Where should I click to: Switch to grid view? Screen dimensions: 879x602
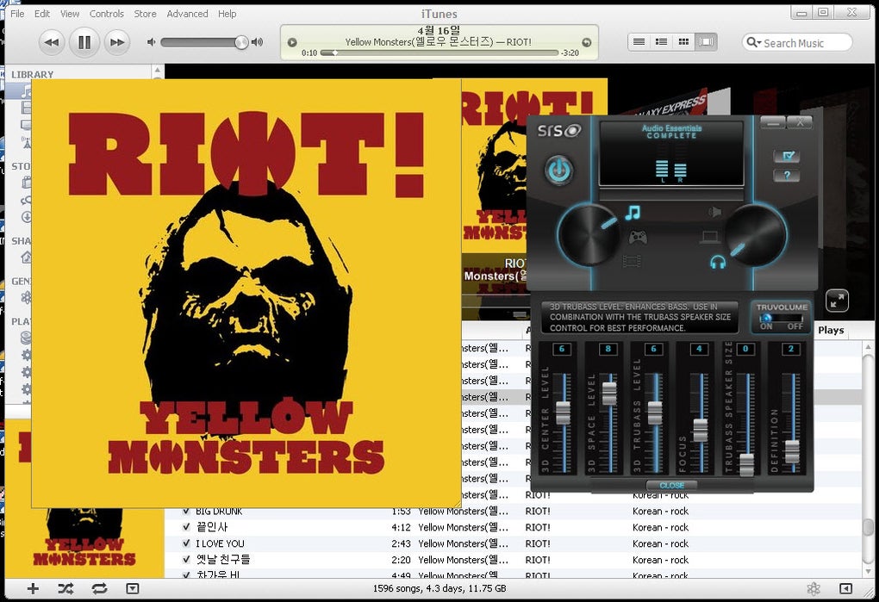(x=684, y=42)
